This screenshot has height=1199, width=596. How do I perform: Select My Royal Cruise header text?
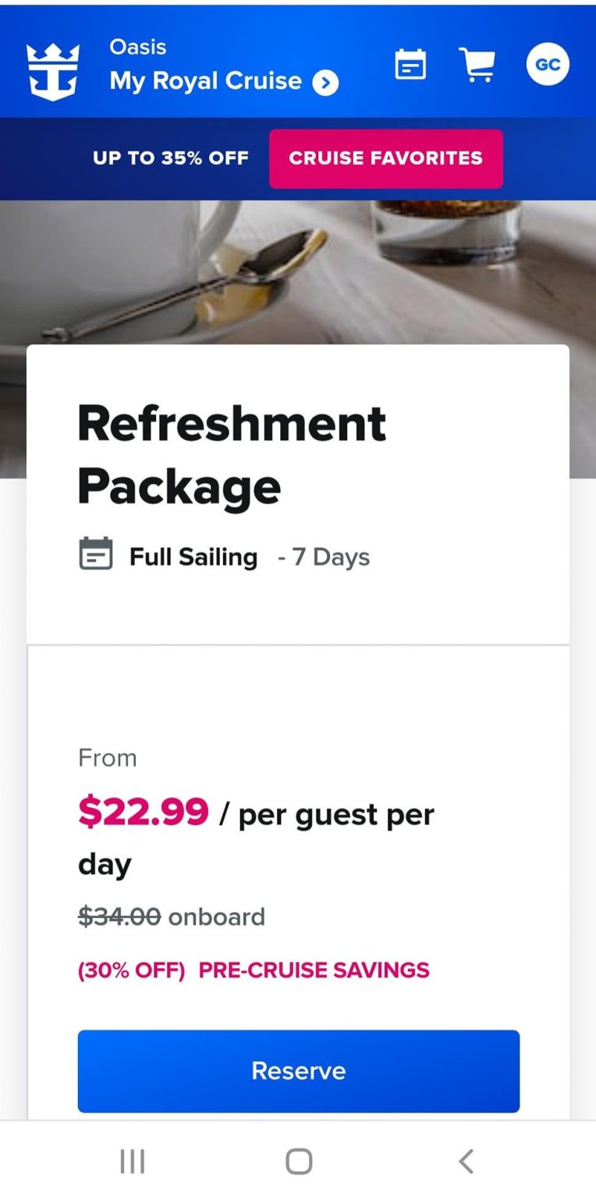[206, 80]
